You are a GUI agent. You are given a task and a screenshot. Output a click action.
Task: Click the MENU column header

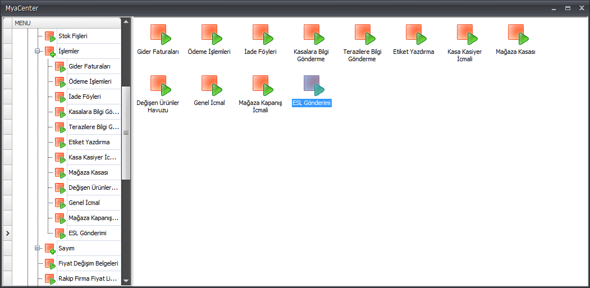[67, 23]
